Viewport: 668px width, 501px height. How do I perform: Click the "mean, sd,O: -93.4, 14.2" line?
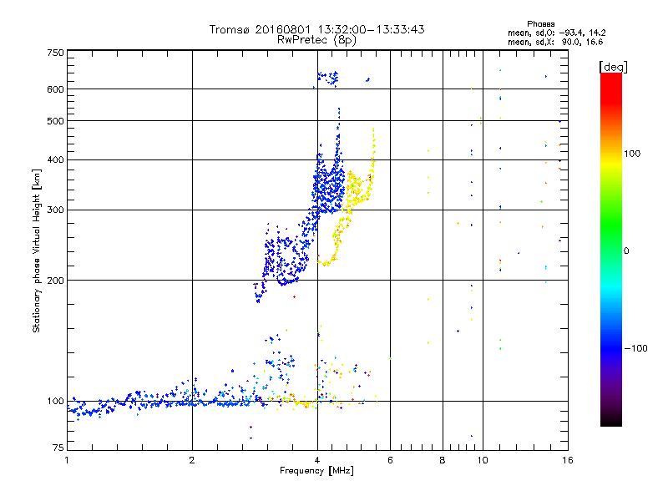pos(556,33)
